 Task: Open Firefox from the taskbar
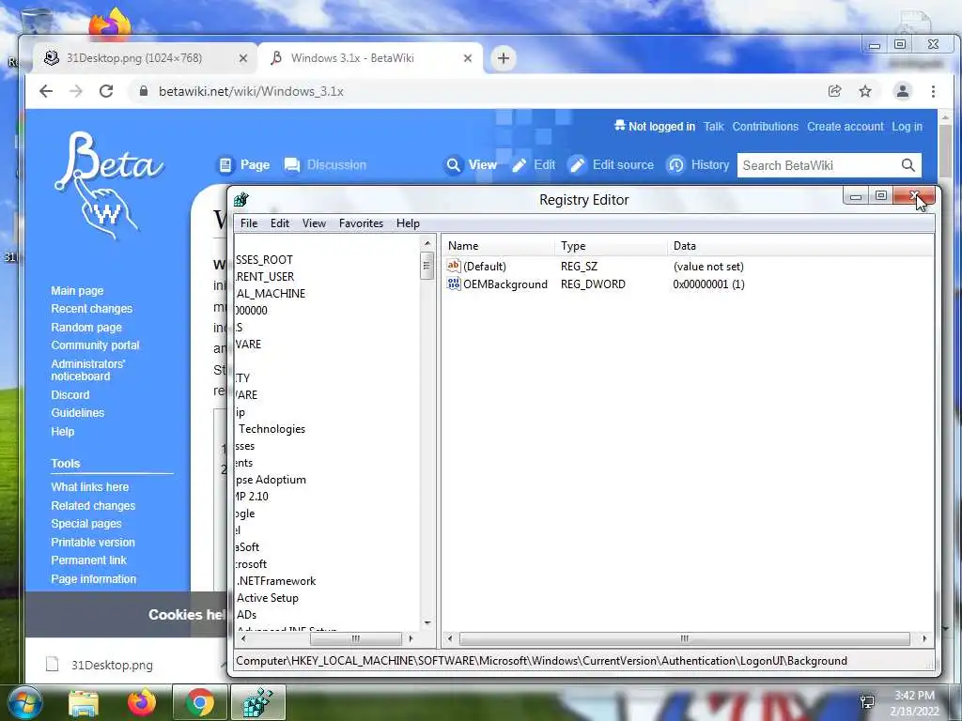(142, 702)
